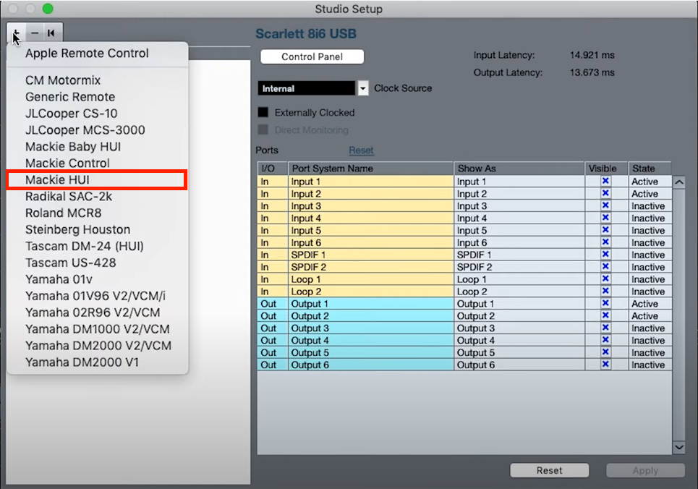The image size is (698, 489).
Task: Open the Clock Source dropdown arrow
Action: click(363, 88)
